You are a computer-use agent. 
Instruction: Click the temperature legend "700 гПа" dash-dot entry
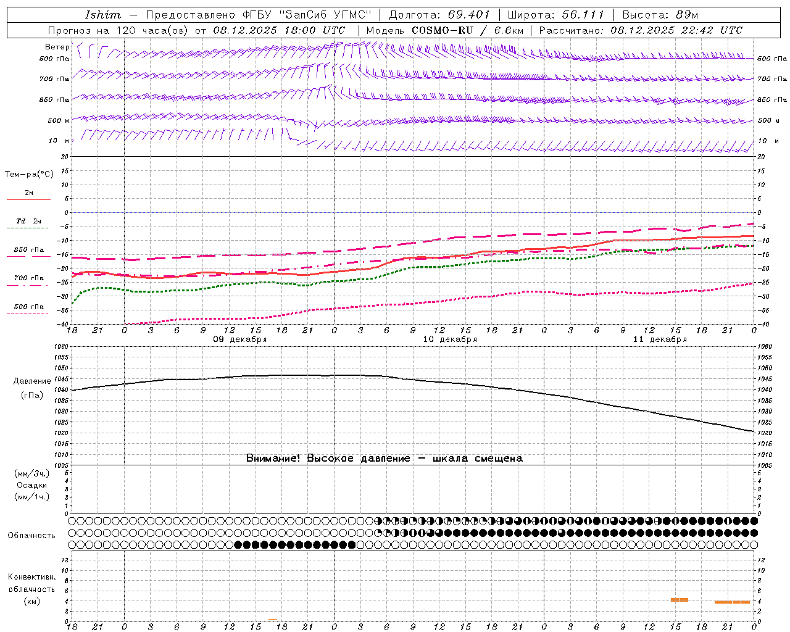coord(28,278)
